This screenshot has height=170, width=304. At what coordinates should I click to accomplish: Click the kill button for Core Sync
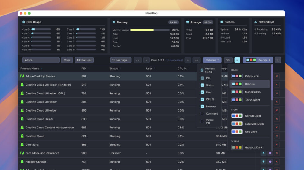pyautogui.click(x=277, y=145)
